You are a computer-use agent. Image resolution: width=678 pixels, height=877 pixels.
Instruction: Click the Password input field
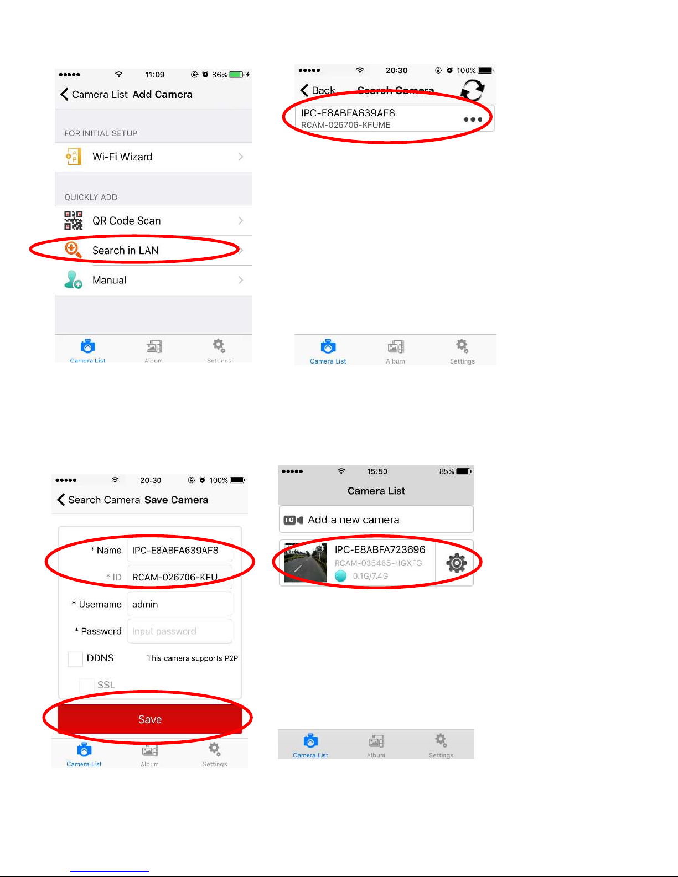coord(180,631)
